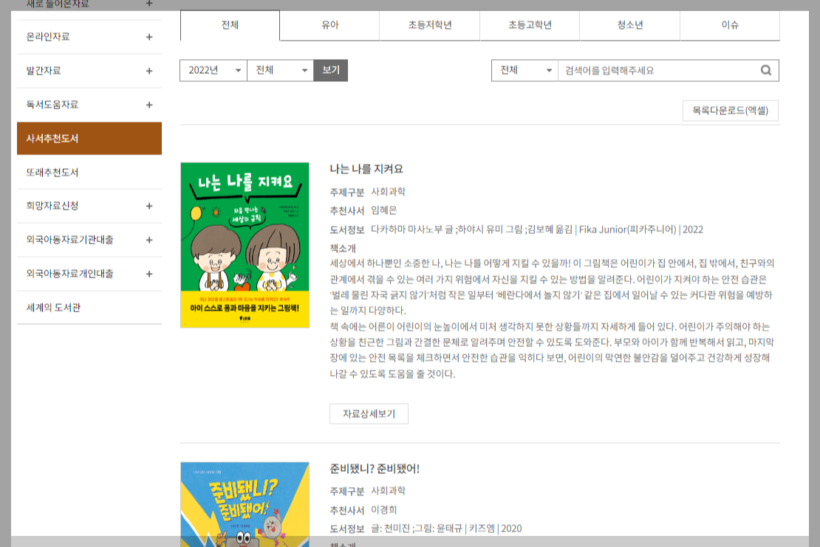Expand the 외국아동자료개인대출 plus icon
This screenshot has width=820, height=547.
149,274
